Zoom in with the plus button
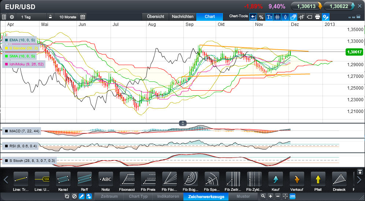 pyautogui.click(x=271, y=196)
